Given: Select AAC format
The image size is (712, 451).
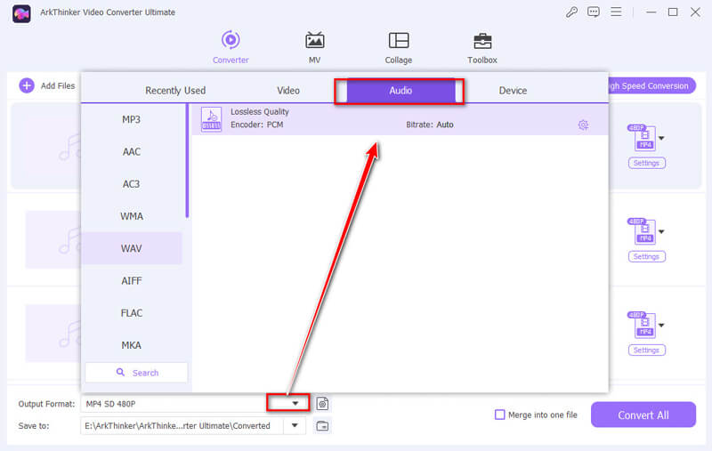Looking at the screenshot, I should tap(131, 151).
